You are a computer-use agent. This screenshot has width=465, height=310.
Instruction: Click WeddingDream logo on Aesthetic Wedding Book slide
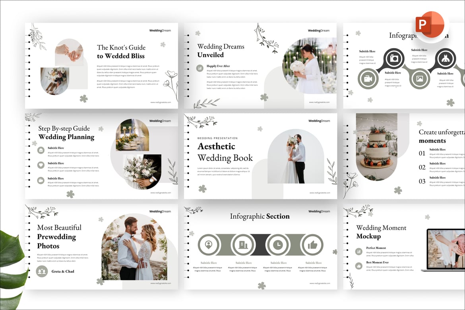pos(319,121)
